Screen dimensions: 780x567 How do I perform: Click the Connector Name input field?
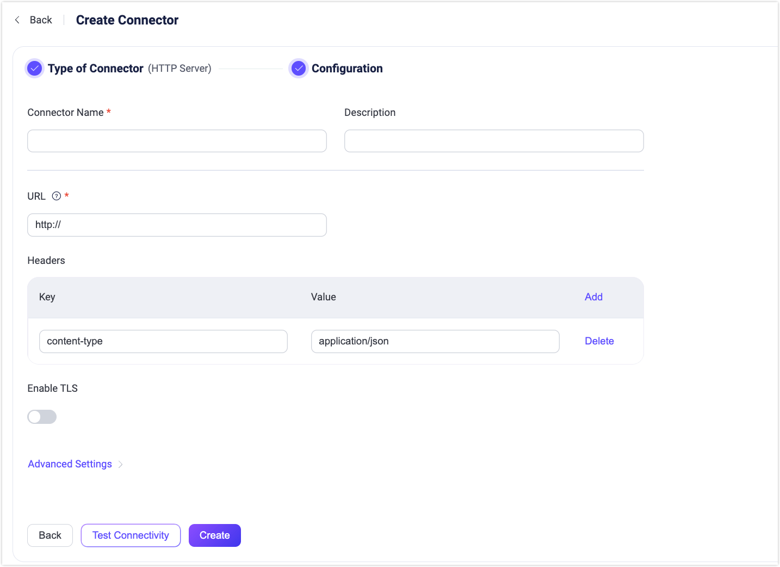click(177, 140)
